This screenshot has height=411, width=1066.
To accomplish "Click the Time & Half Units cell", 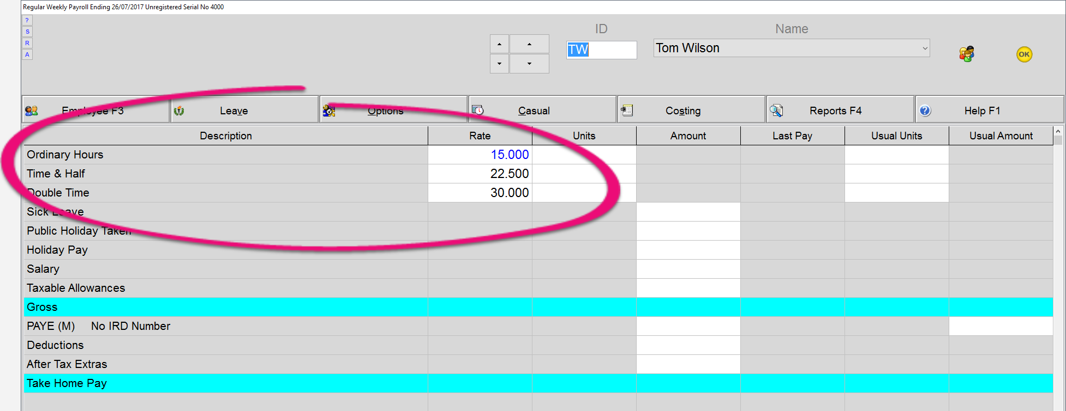I will click(584, 174).
